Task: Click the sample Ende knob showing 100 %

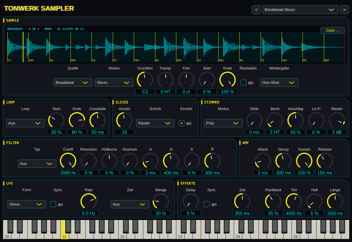Action: (x=228, y=80)
